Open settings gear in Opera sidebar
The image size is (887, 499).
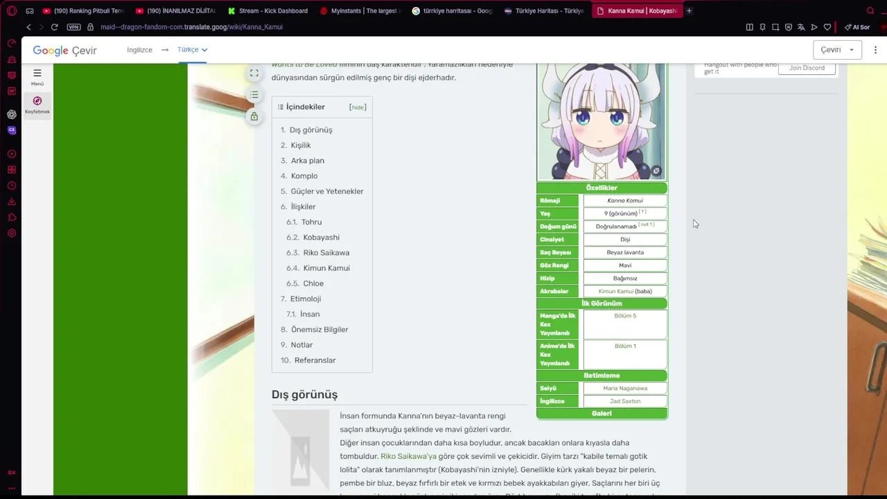12,234
